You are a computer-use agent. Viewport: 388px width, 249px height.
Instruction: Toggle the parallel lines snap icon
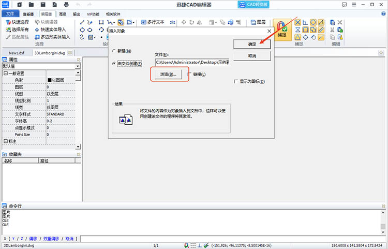coord(321,30)
